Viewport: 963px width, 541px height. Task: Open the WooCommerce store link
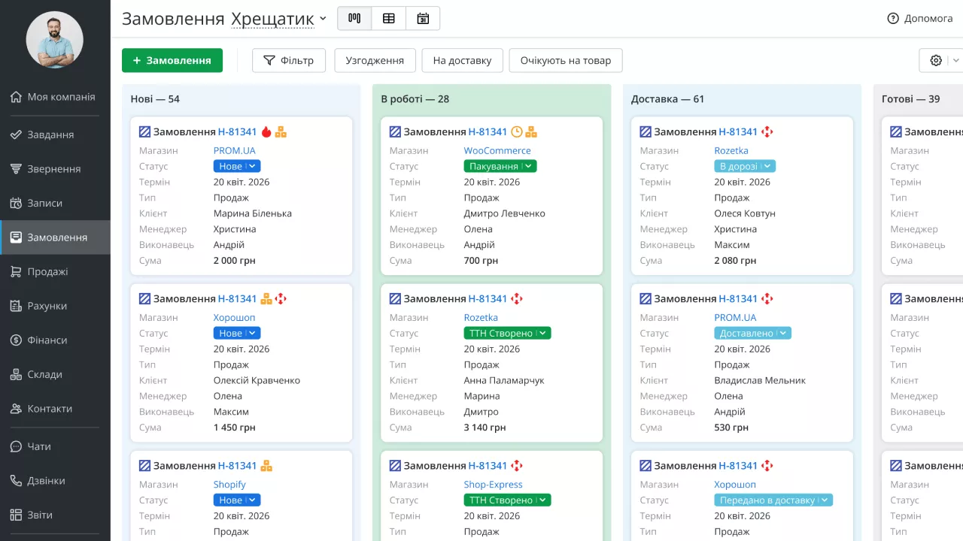coord(497,151)
